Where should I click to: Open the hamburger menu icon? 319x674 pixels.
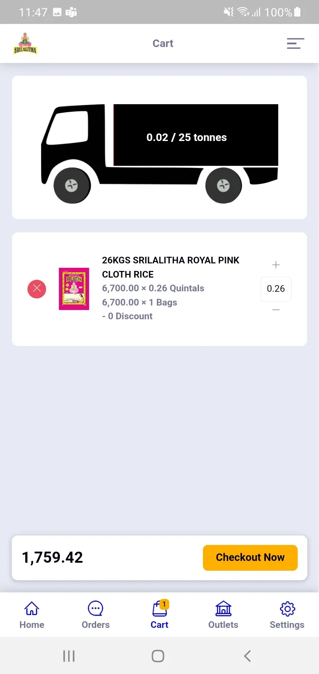tap(296, 43)
